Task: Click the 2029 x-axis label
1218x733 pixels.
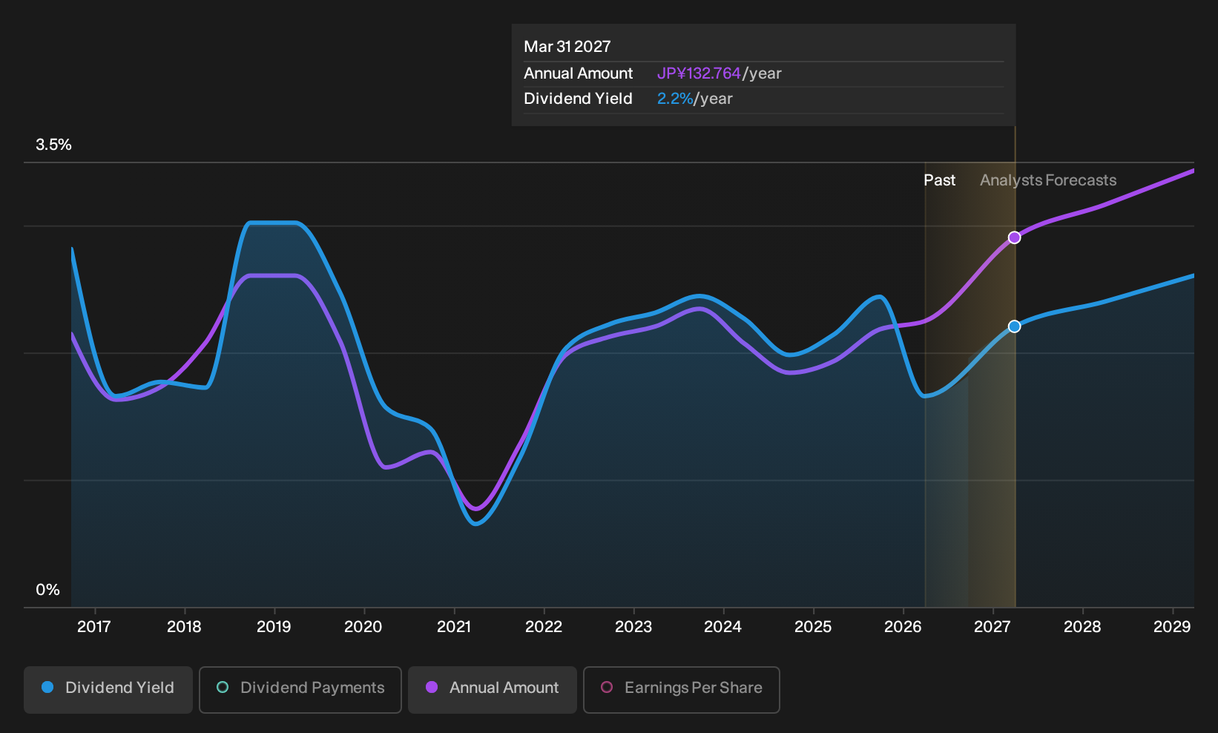Action: [x=1172, y=627]
